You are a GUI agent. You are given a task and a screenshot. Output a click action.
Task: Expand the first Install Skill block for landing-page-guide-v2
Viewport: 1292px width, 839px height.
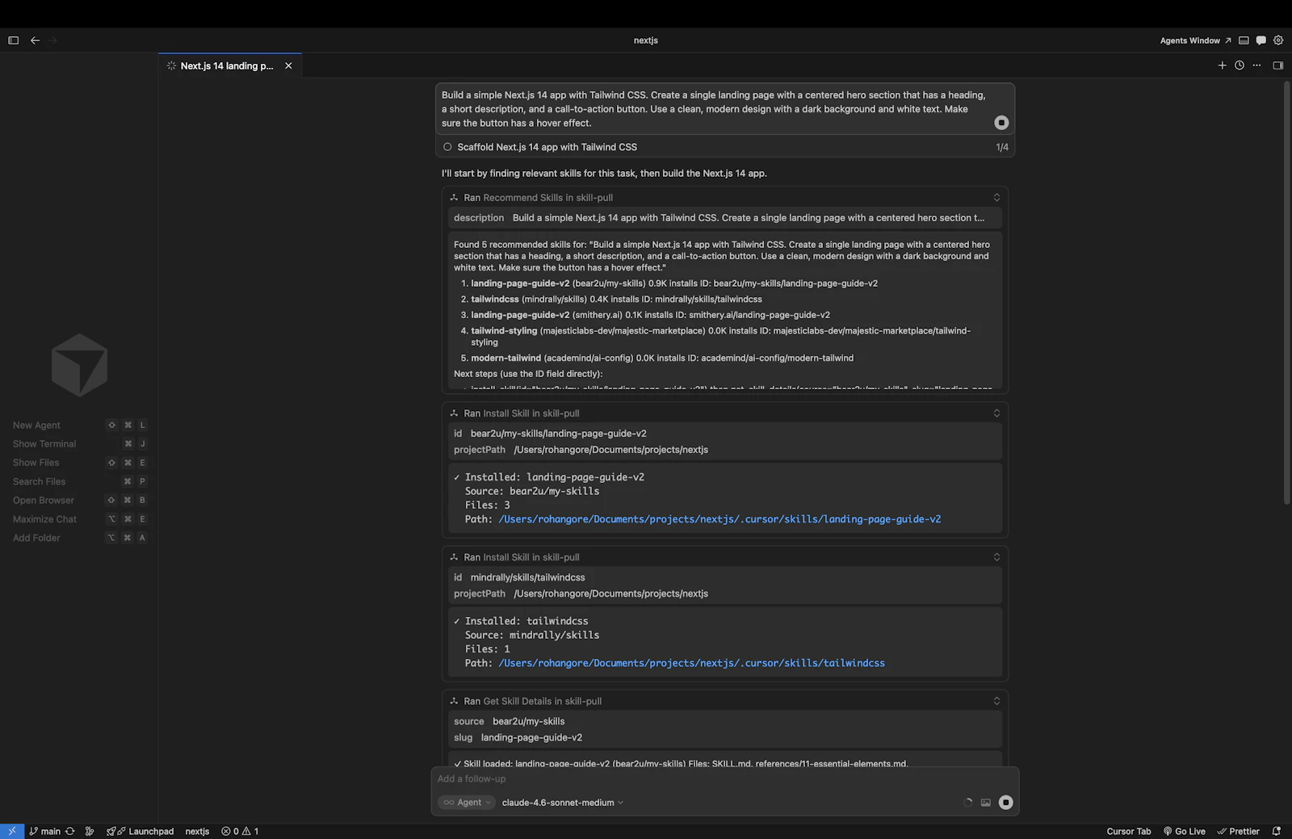pyautogui.click(x=996, y=413)
